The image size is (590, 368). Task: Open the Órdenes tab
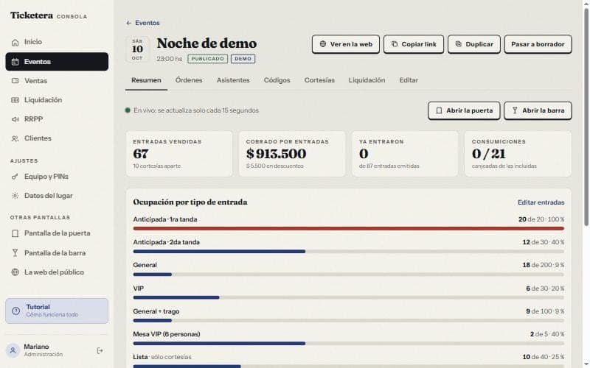pyautogui.click(x=189, y=80)
